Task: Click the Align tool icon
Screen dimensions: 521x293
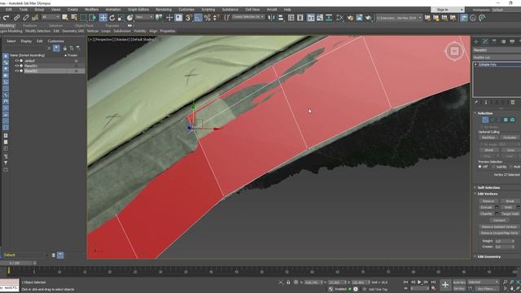Action: point(280,18)
